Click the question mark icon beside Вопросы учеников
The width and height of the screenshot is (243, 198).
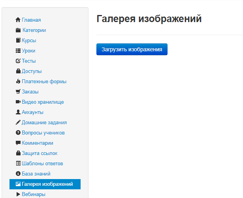(18, 133)
